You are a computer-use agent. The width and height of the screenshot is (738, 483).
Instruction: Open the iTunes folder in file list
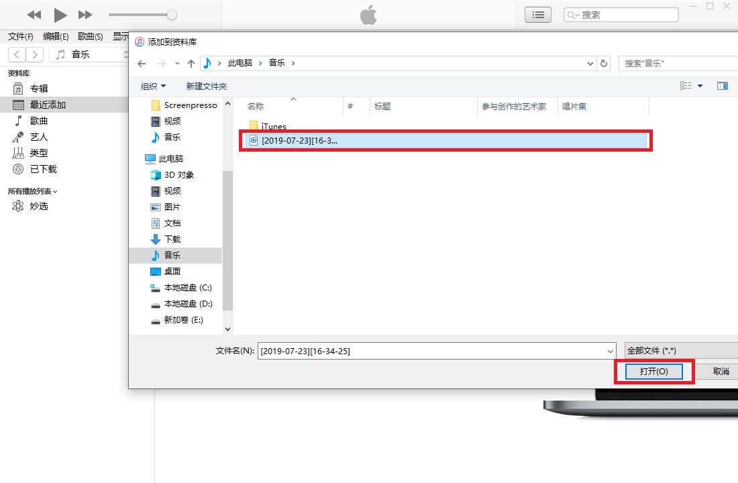click(x=273, y=127)
